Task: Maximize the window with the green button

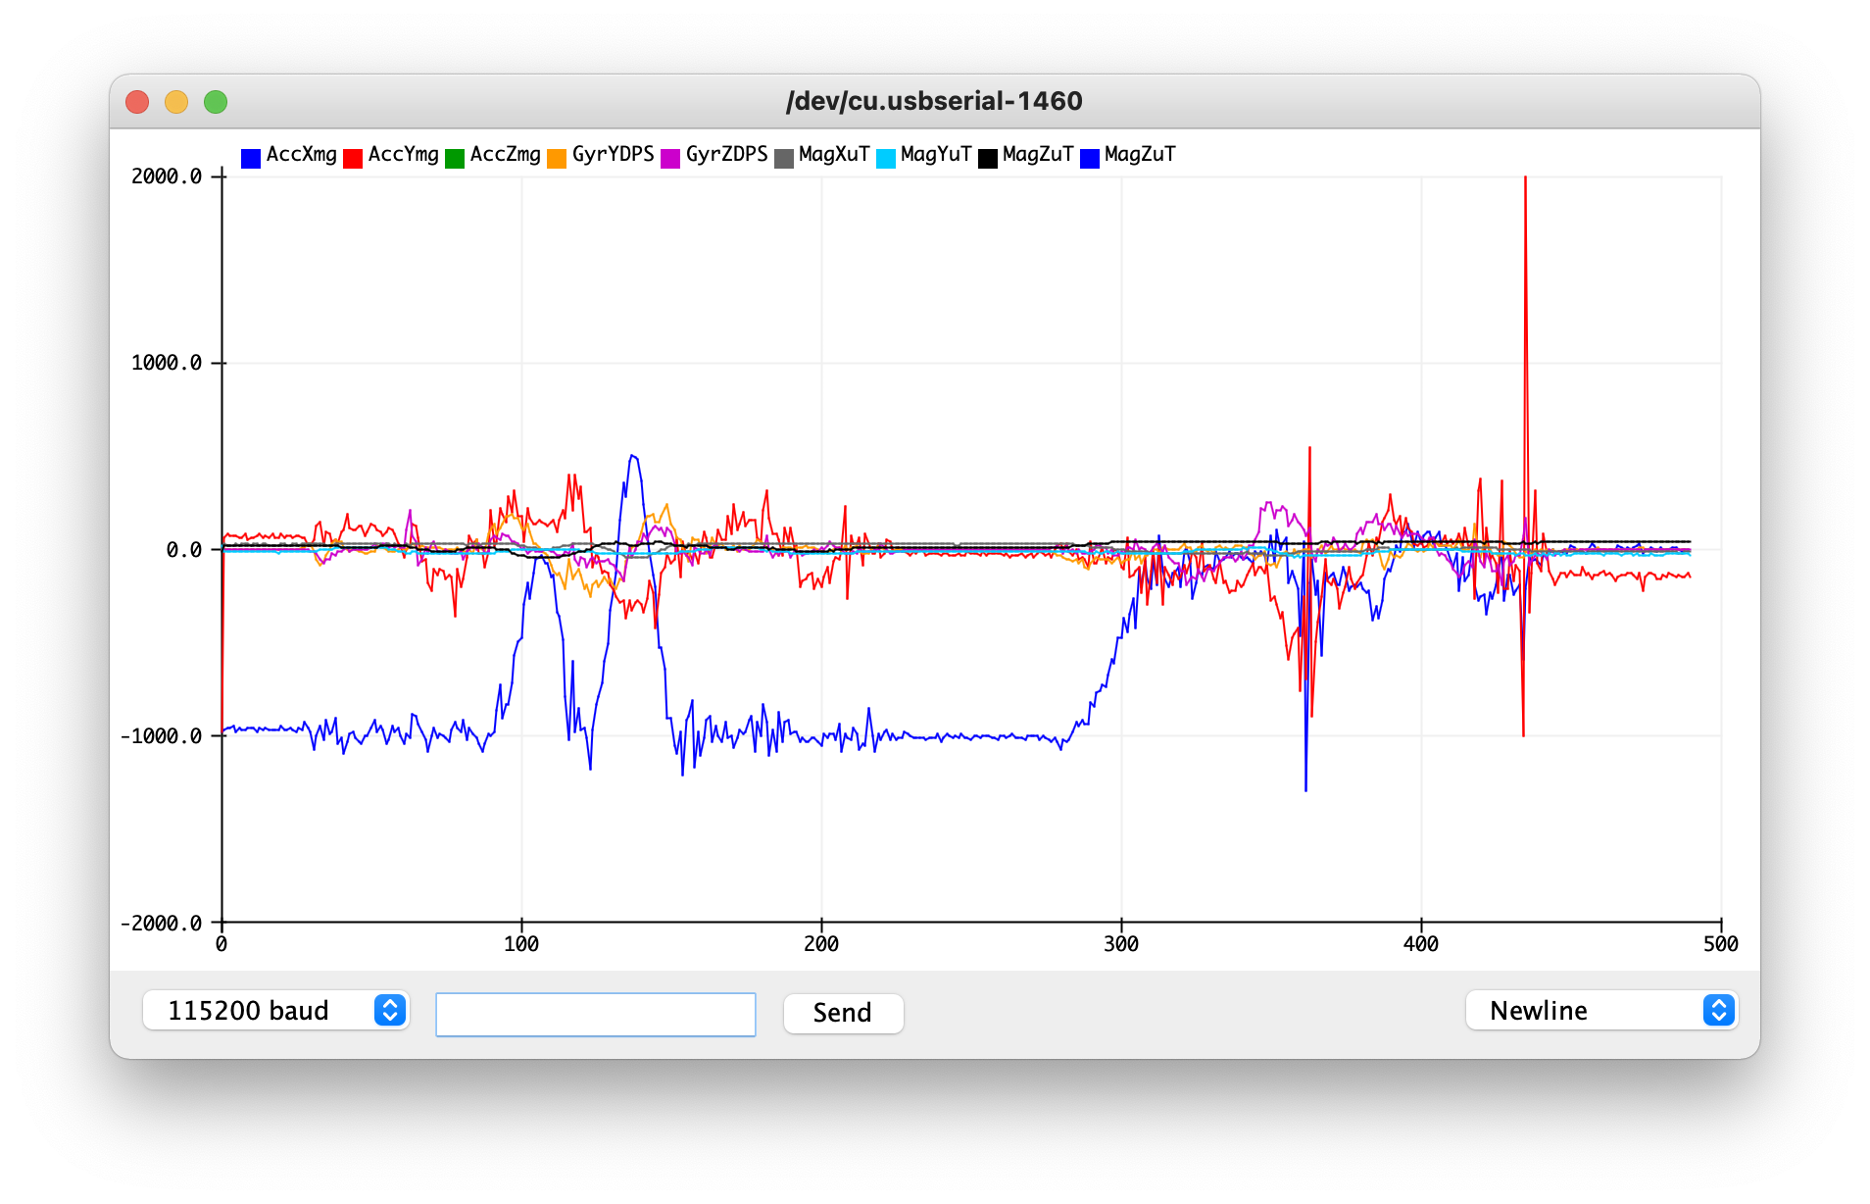Action: click(x=216, y=102)
